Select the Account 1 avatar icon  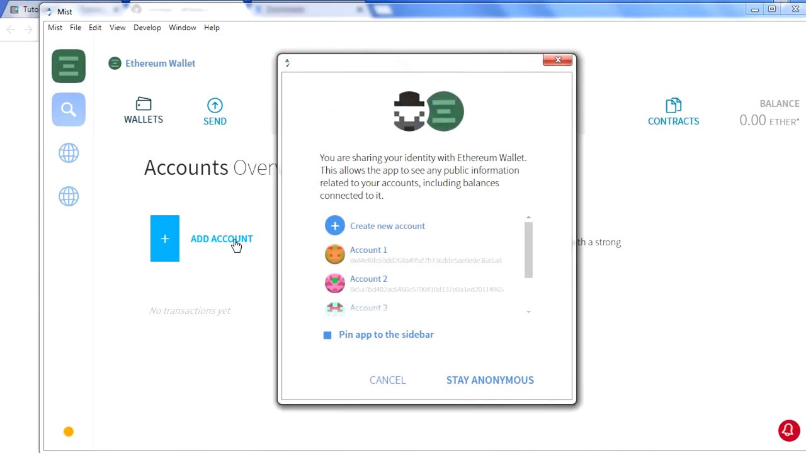click(x=335, y=254)
